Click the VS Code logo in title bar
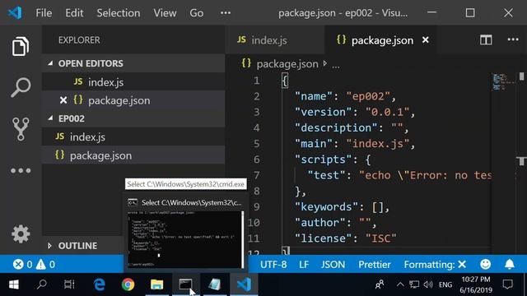 15,13
